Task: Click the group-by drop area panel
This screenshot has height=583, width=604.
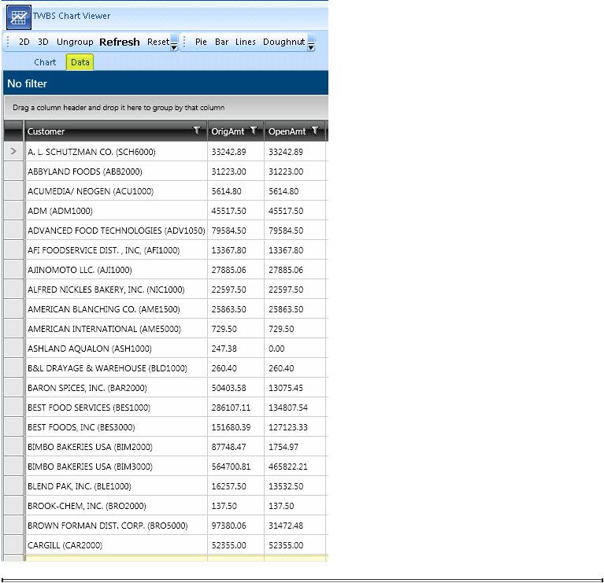Action: tap(165, 108)
